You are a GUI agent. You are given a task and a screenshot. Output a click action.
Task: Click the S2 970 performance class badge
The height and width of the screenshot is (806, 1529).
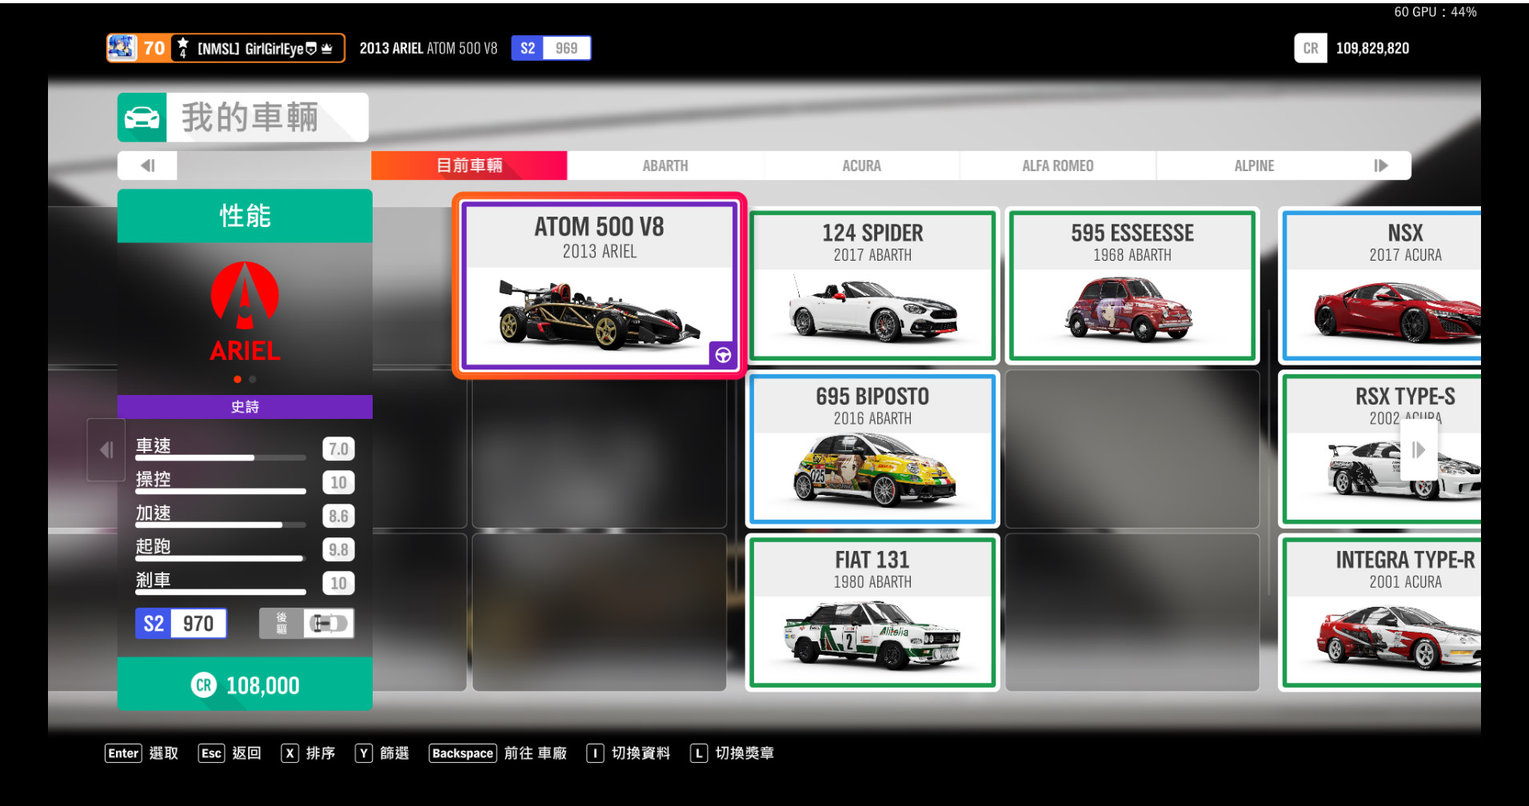[181, 623]
